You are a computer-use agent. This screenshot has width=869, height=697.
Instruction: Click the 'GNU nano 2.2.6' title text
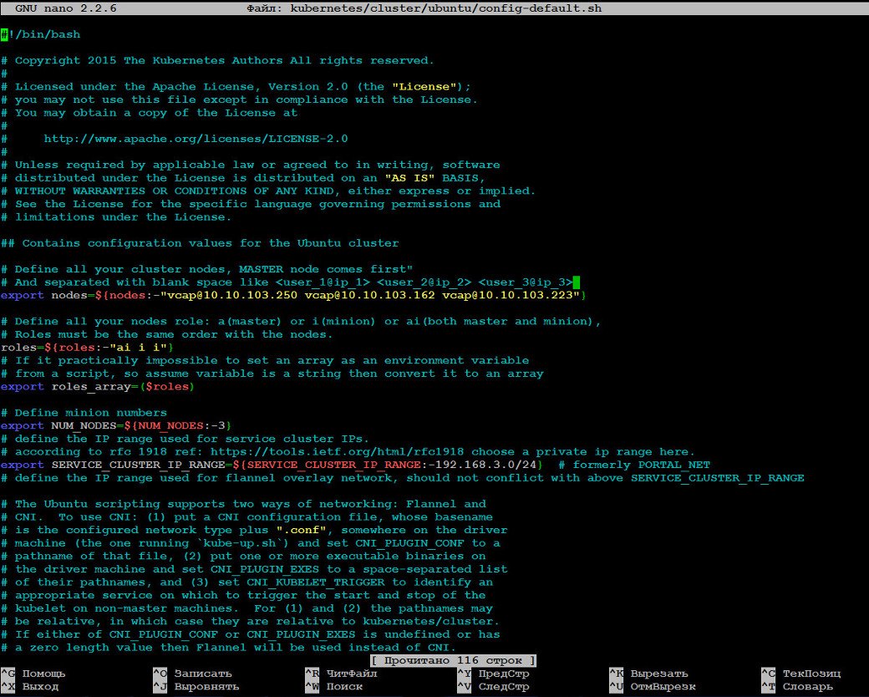tap(65, 8)
